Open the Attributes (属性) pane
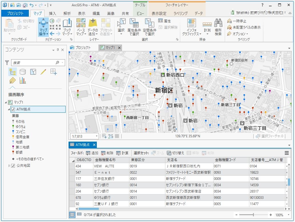Screen dimensions: 295x222 pyautogui.click(x=164, y=21)
